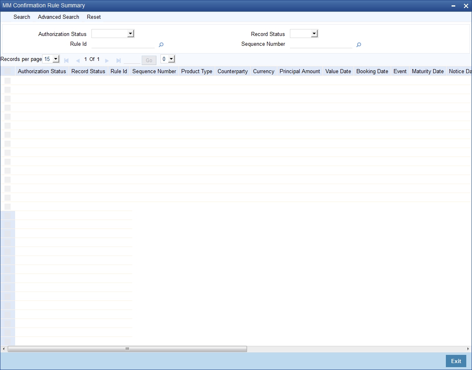This screenshot has width=472, height=370.
Task: Open the Sequence Number lookup magnifier
Action: pyautogui.click(x=358, y=45)
